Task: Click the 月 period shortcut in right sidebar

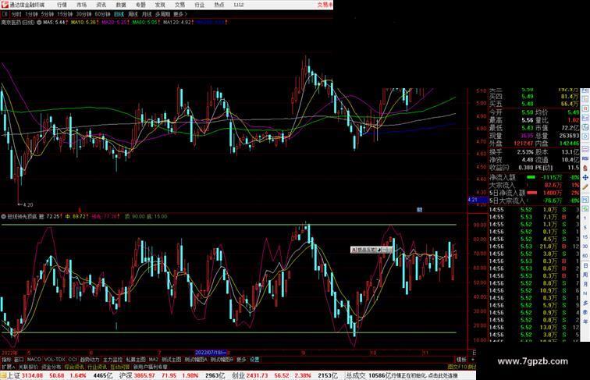Action: click(x=585, y=284)
